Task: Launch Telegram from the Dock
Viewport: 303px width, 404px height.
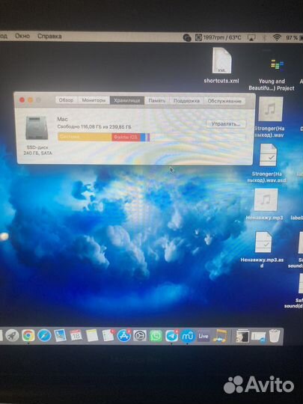Action: pyautogui.click(x=171, y=336)
